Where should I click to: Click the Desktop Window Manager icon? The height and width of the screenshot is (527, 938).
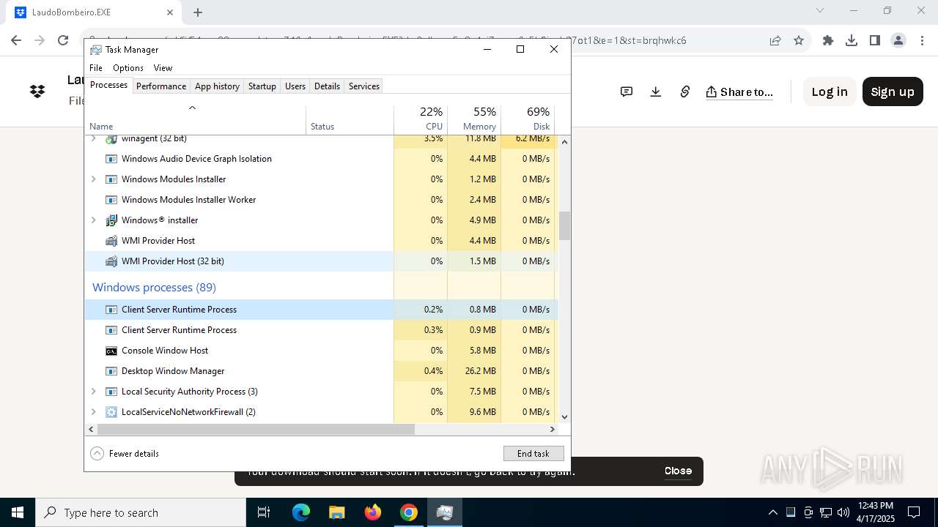(x=111, y=371)
